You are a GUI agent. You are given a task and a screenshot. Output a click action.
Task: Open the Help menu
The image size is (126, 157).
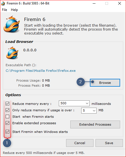pyautogui.click(x=14, y=10)
